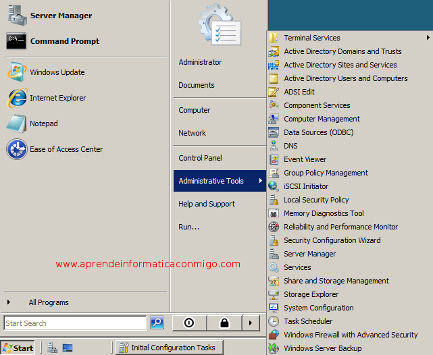Click the Event Viewer icon
This screenshot has height=355, width=433.
[274, 159]
